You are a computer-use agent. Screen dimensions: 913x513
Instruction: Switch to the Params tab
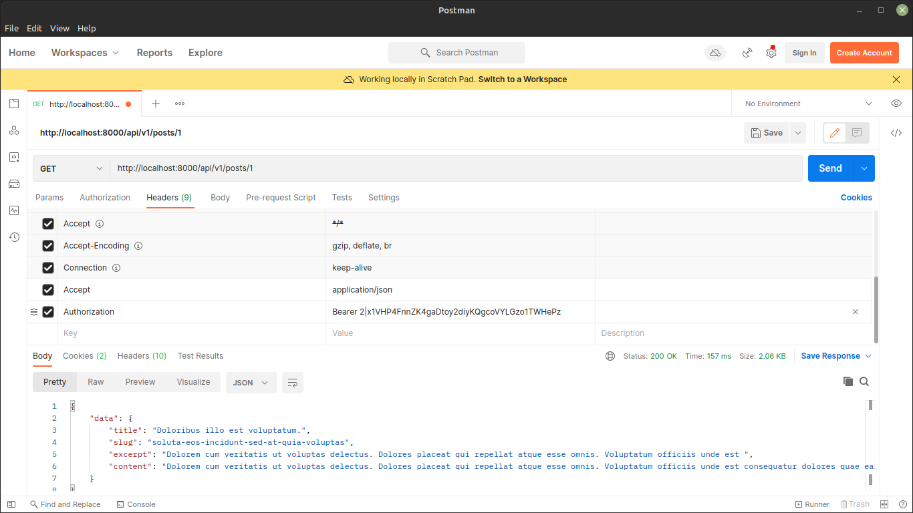pos(49,198)
